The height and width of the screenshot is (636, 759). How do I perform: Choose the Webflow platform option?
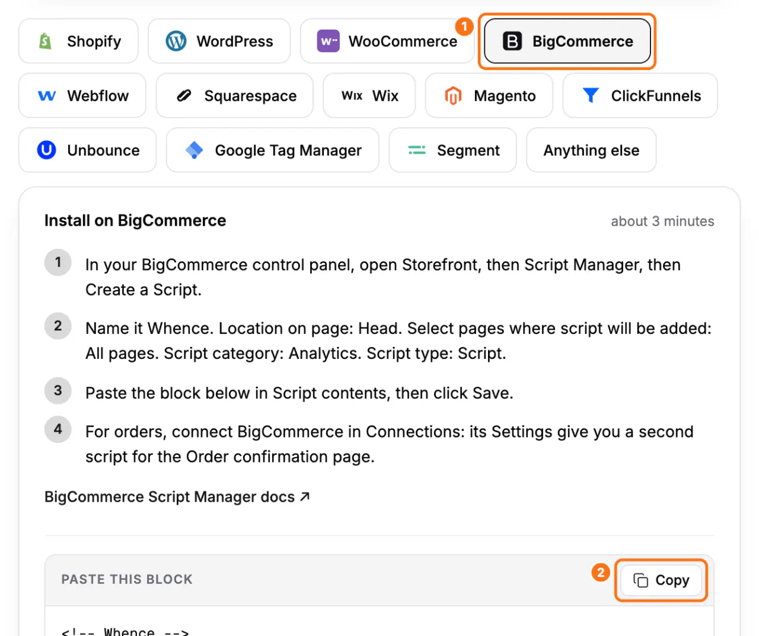click(82, 95)
